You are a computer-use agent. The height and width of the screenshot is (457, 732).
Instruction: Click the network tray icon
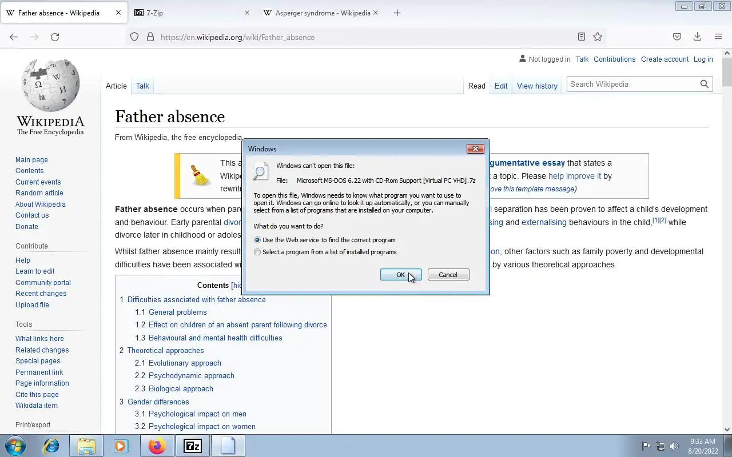coord(661,446)
